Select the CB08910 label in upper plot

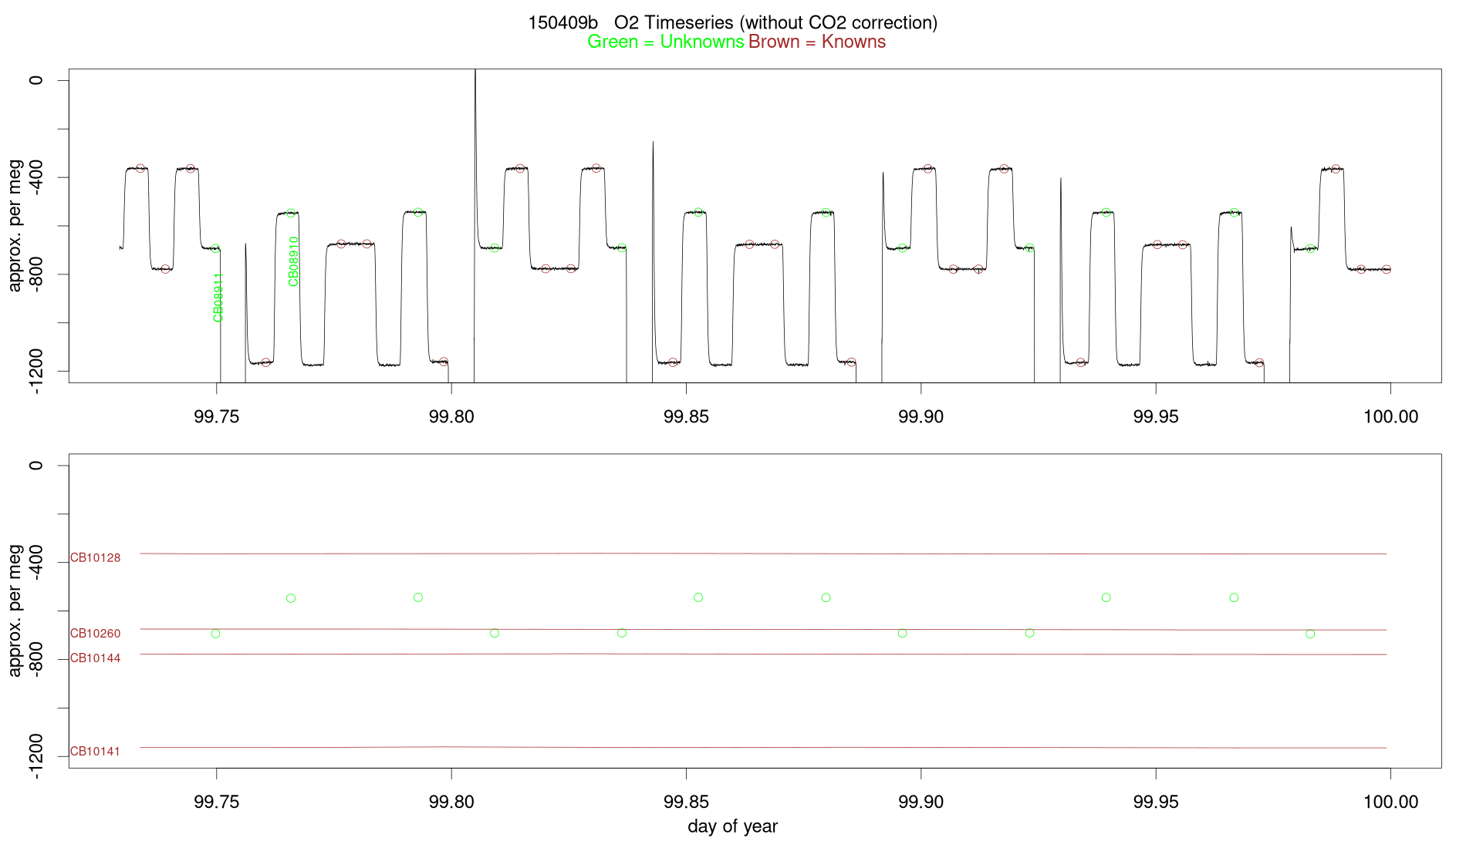[x=293, y=261]
